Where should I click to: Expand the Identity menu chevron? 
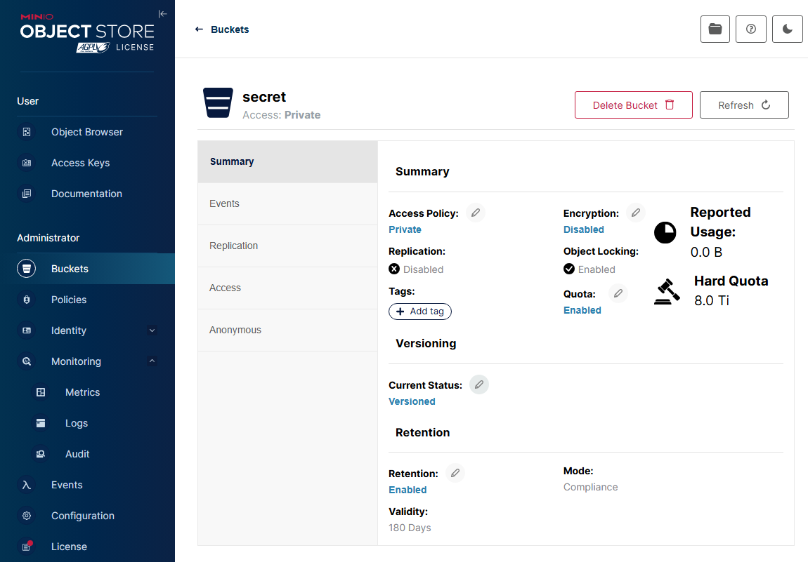click(152, 330)
